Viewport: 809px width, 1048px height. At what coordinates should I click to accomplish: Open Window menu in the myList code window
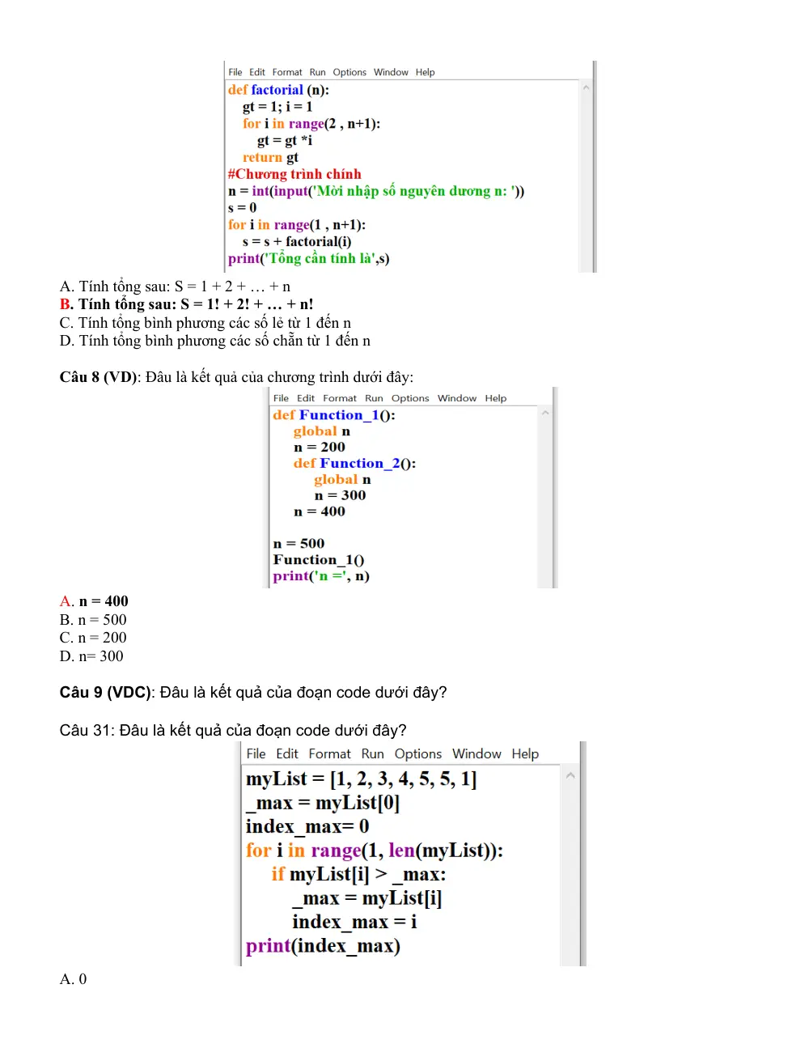[477, 753]
